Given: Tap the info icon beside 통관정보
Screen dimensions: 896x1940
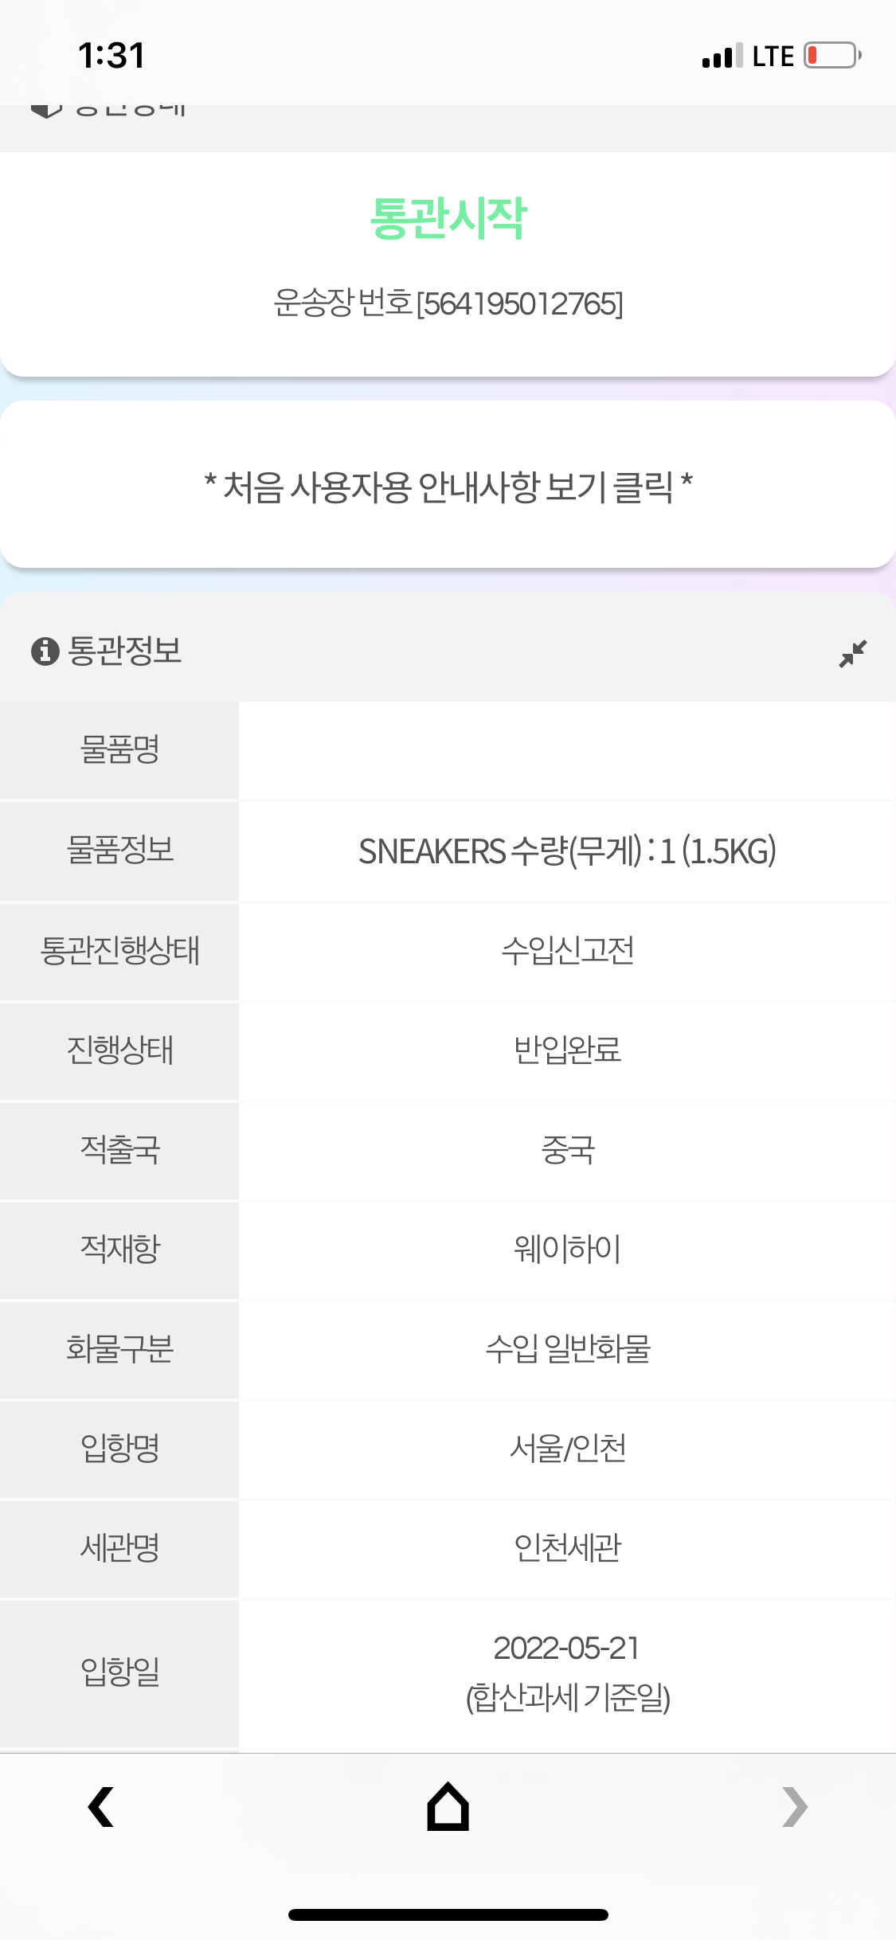Looking at the screenshot, I should 45,651.
